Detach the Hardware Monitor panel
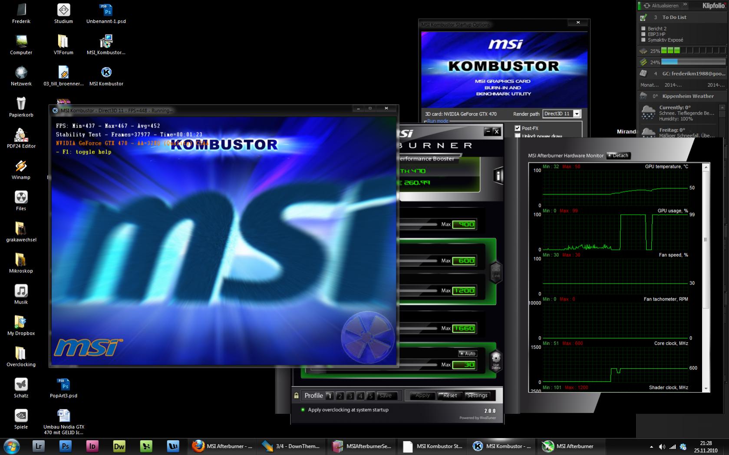This screenshot has width=729, height=455. [x=618, y=155]
